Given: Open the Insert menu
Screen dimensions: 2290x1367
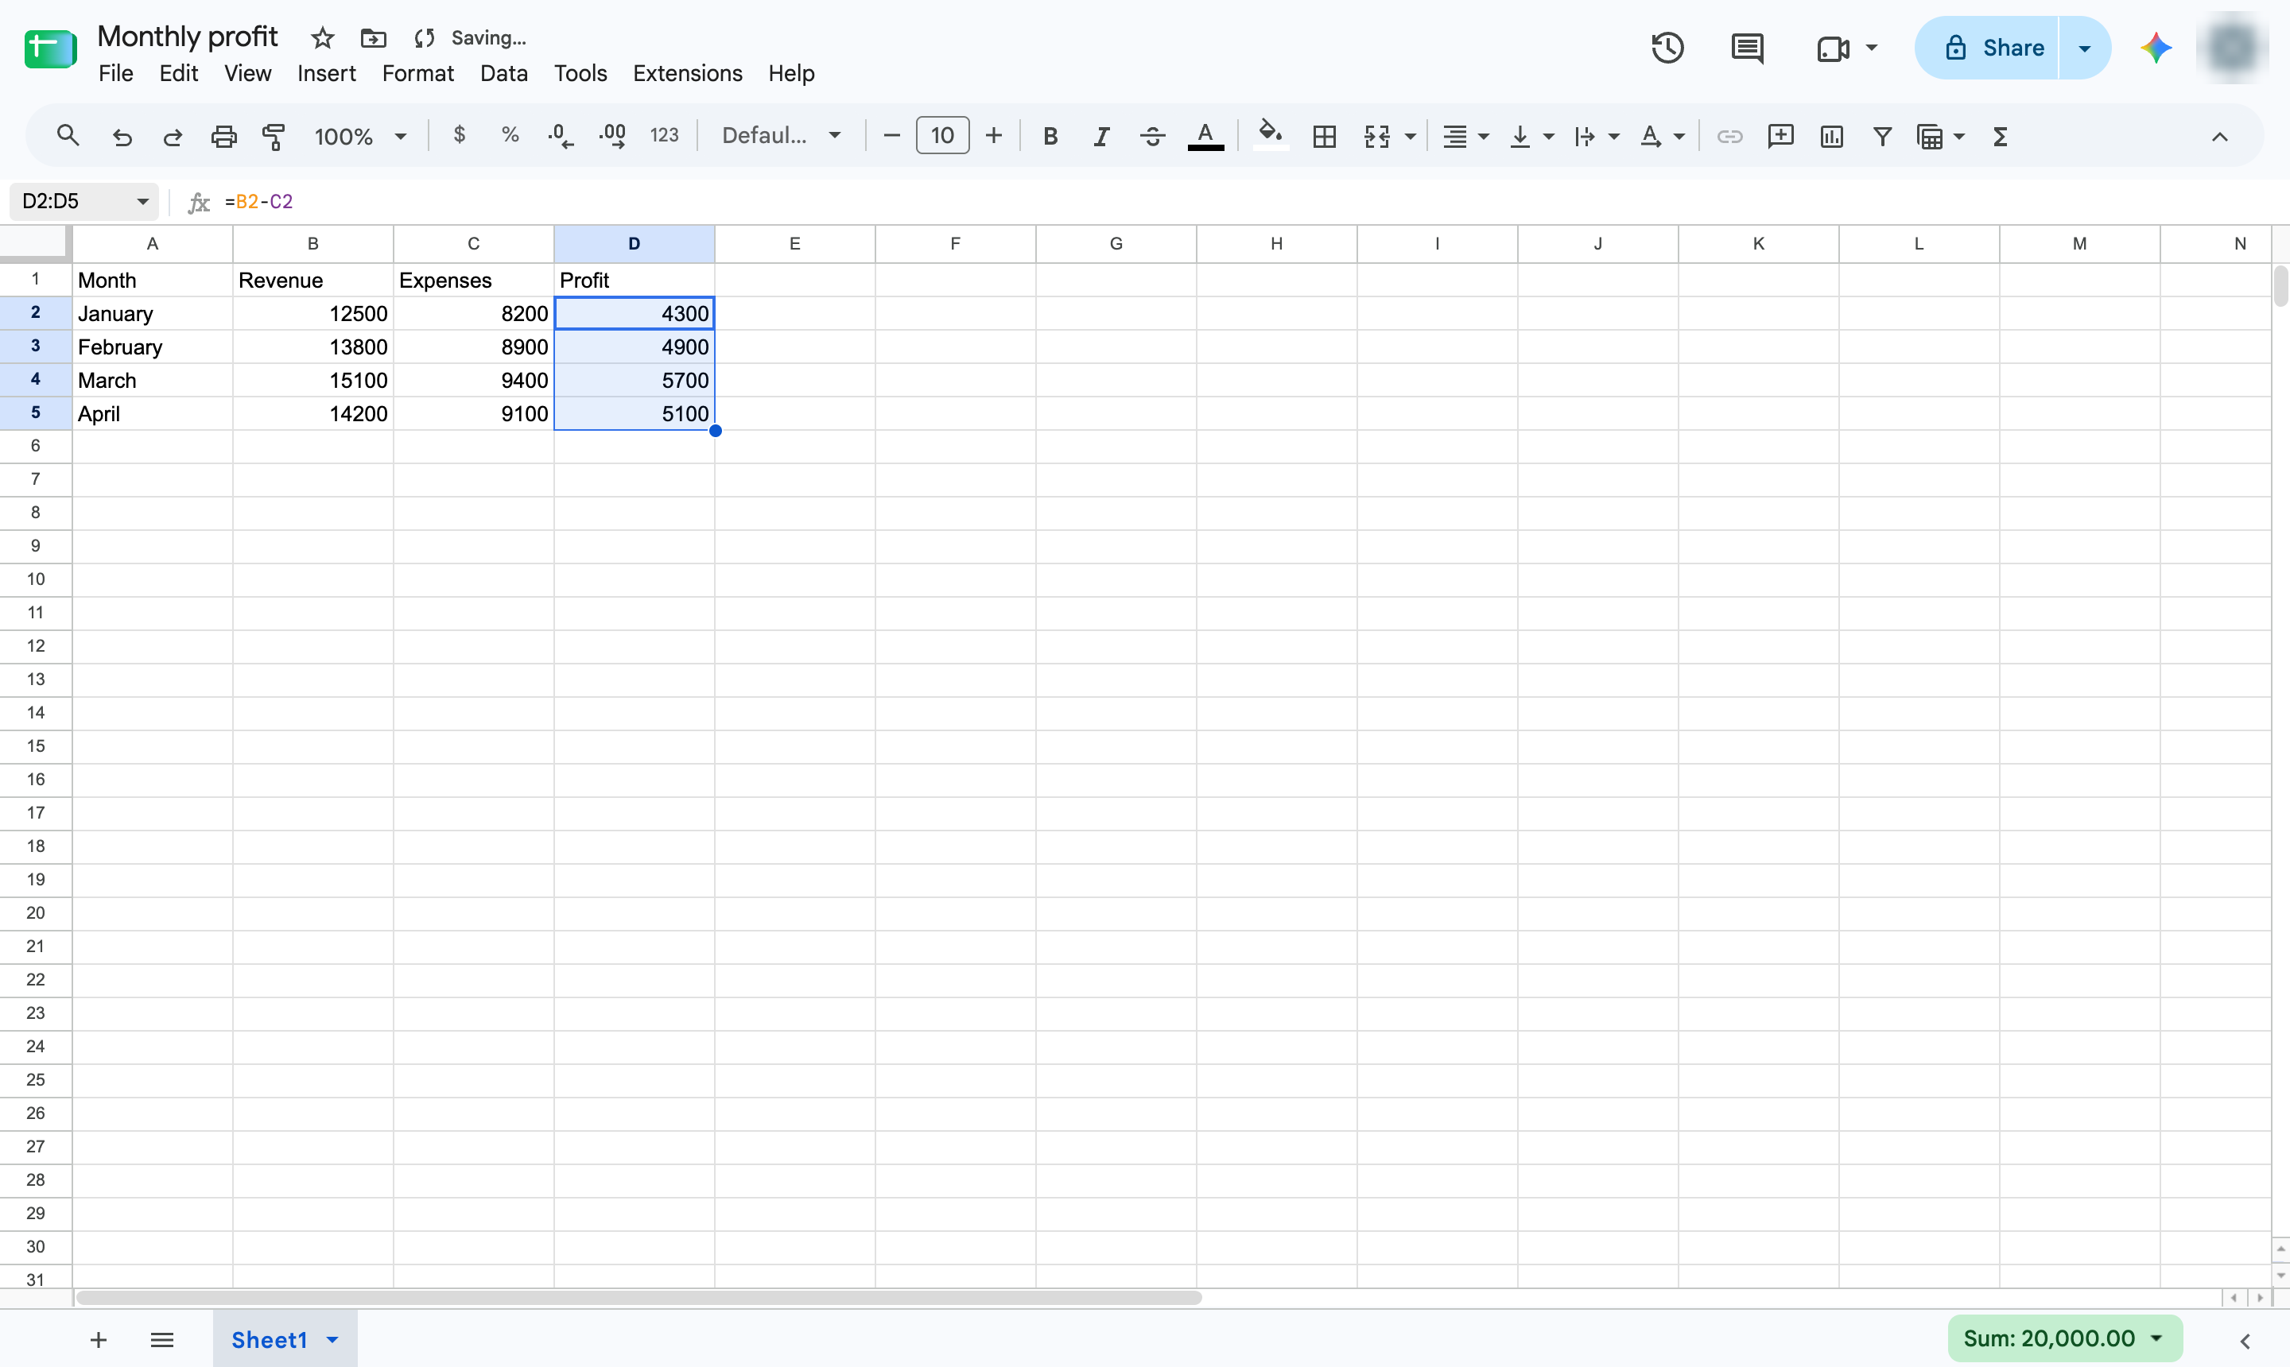Looking at the screenshot, I should 326,73.
